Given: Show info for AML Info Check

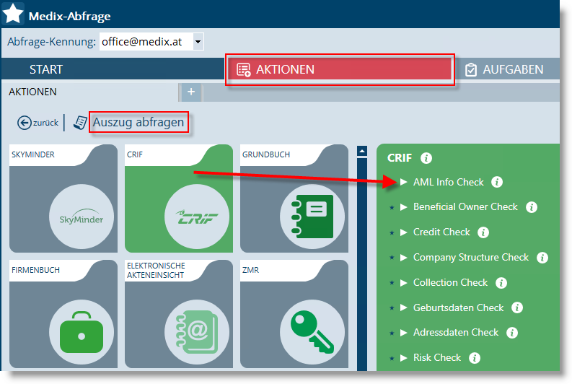Looking at the screenshot, I should (497, 182).
